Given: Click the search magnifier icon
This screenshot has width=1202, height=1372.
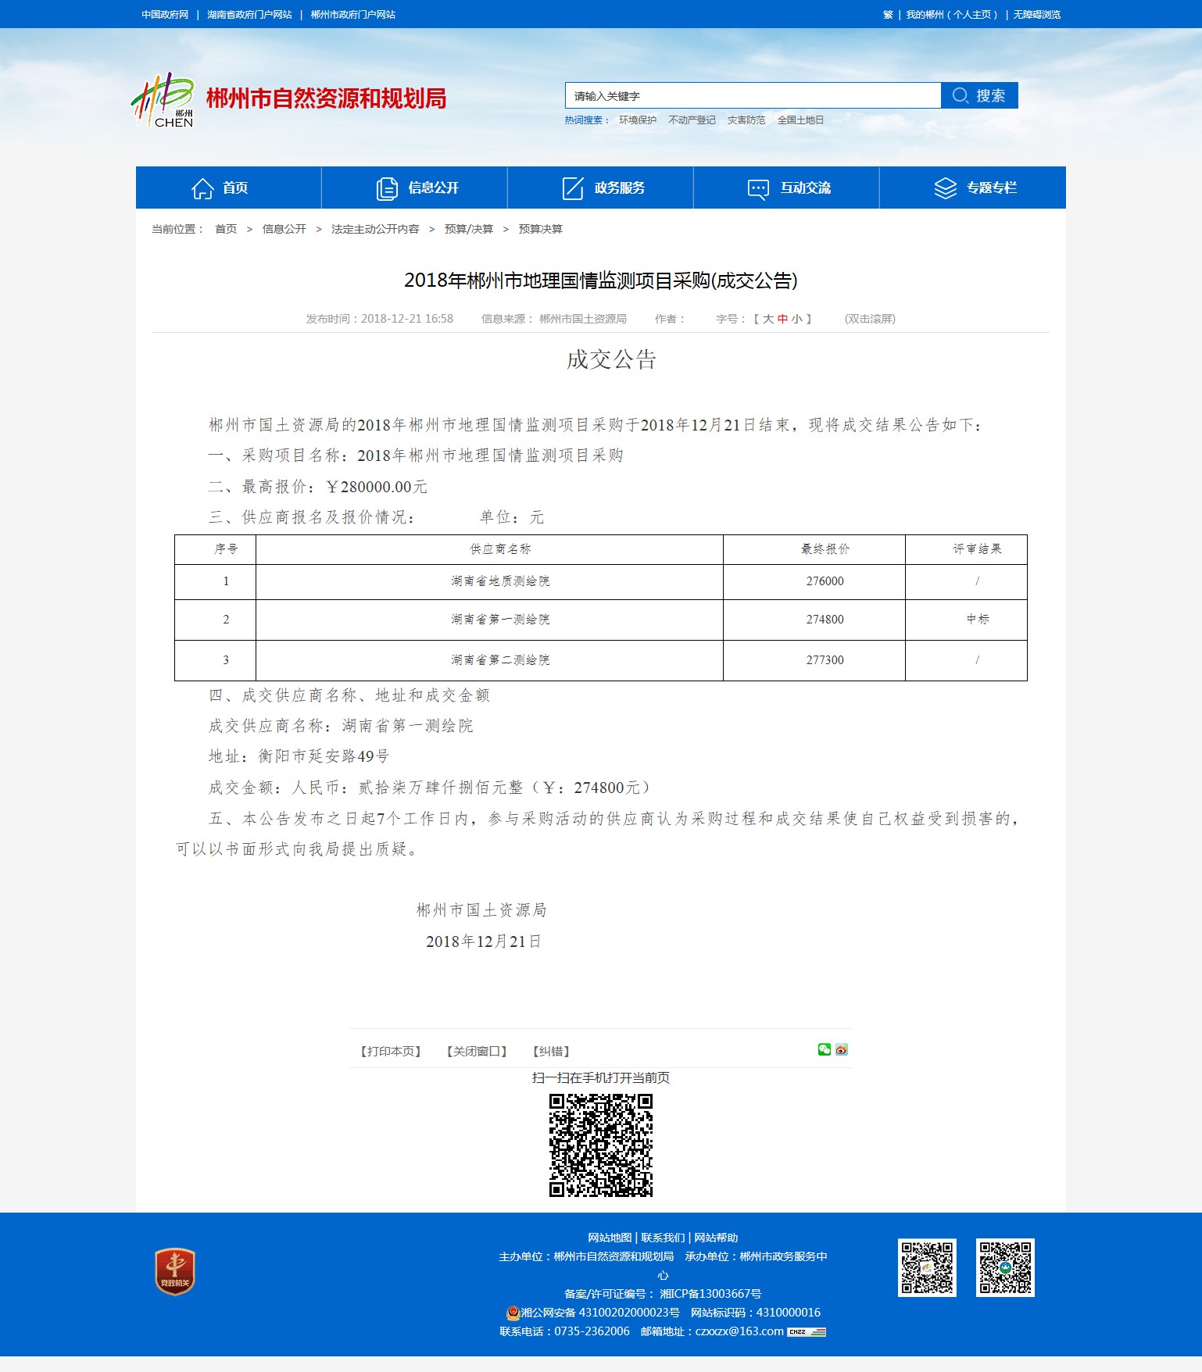Looking at the screenshot, I should pyautogui.click(x=961, y=95).
